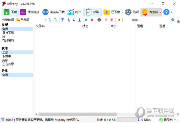180x123 pixels.
Task: Move selected download to top
Action: coord(63,20)
